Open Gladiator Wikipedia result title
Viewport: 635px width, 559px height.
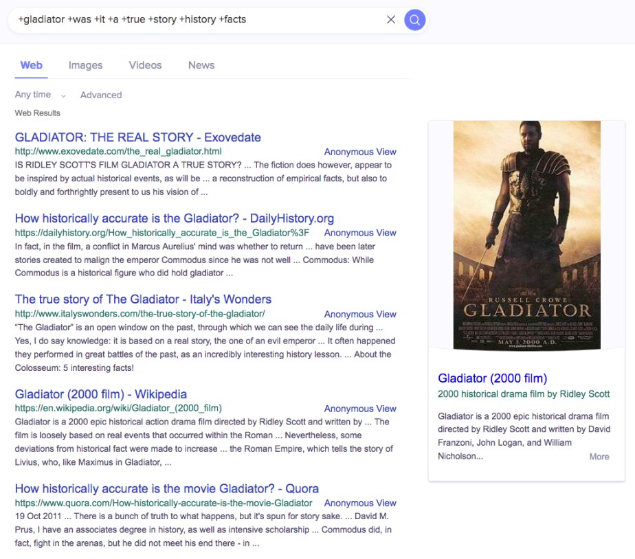pyautogui.click(x=100, y=394)
